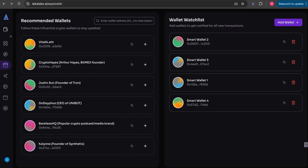The height and width of the screenshot is (168, 308).
Task: Delete Smart Wallet 3 from watchlist
Action: tap(293, 62)
